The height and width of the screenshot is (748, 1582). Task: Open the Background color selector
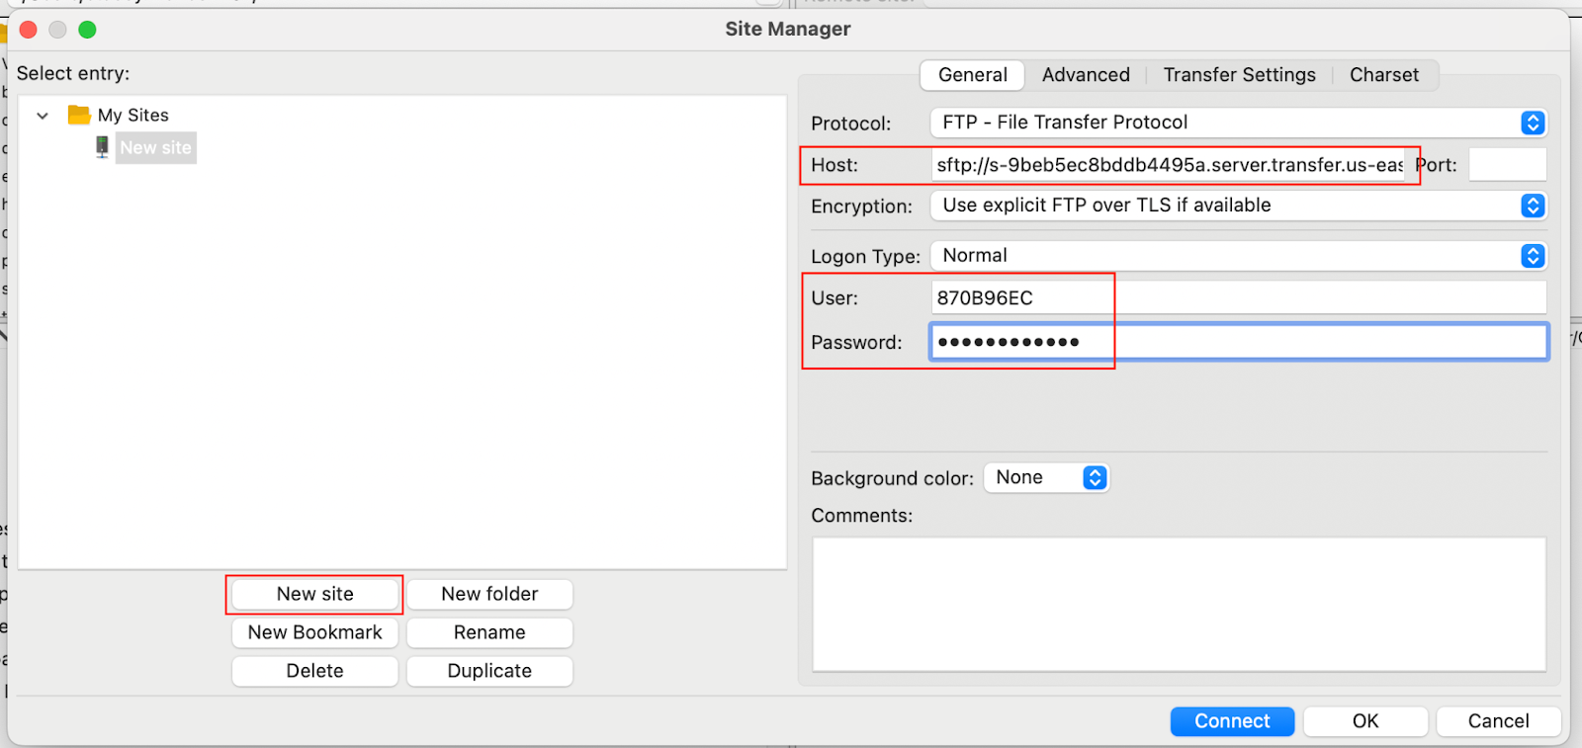point(1046,478)
